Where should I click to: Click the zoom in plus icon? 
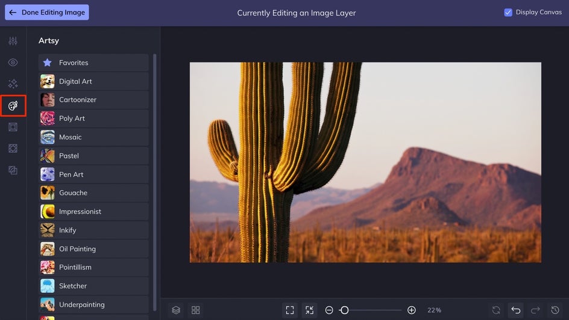[x=412, y=310]
